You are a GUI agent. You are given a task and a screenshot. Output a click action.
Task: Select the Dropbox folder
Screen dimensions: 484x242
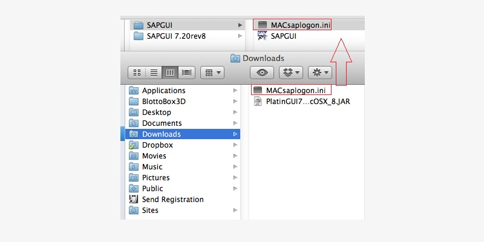point(183,145)
